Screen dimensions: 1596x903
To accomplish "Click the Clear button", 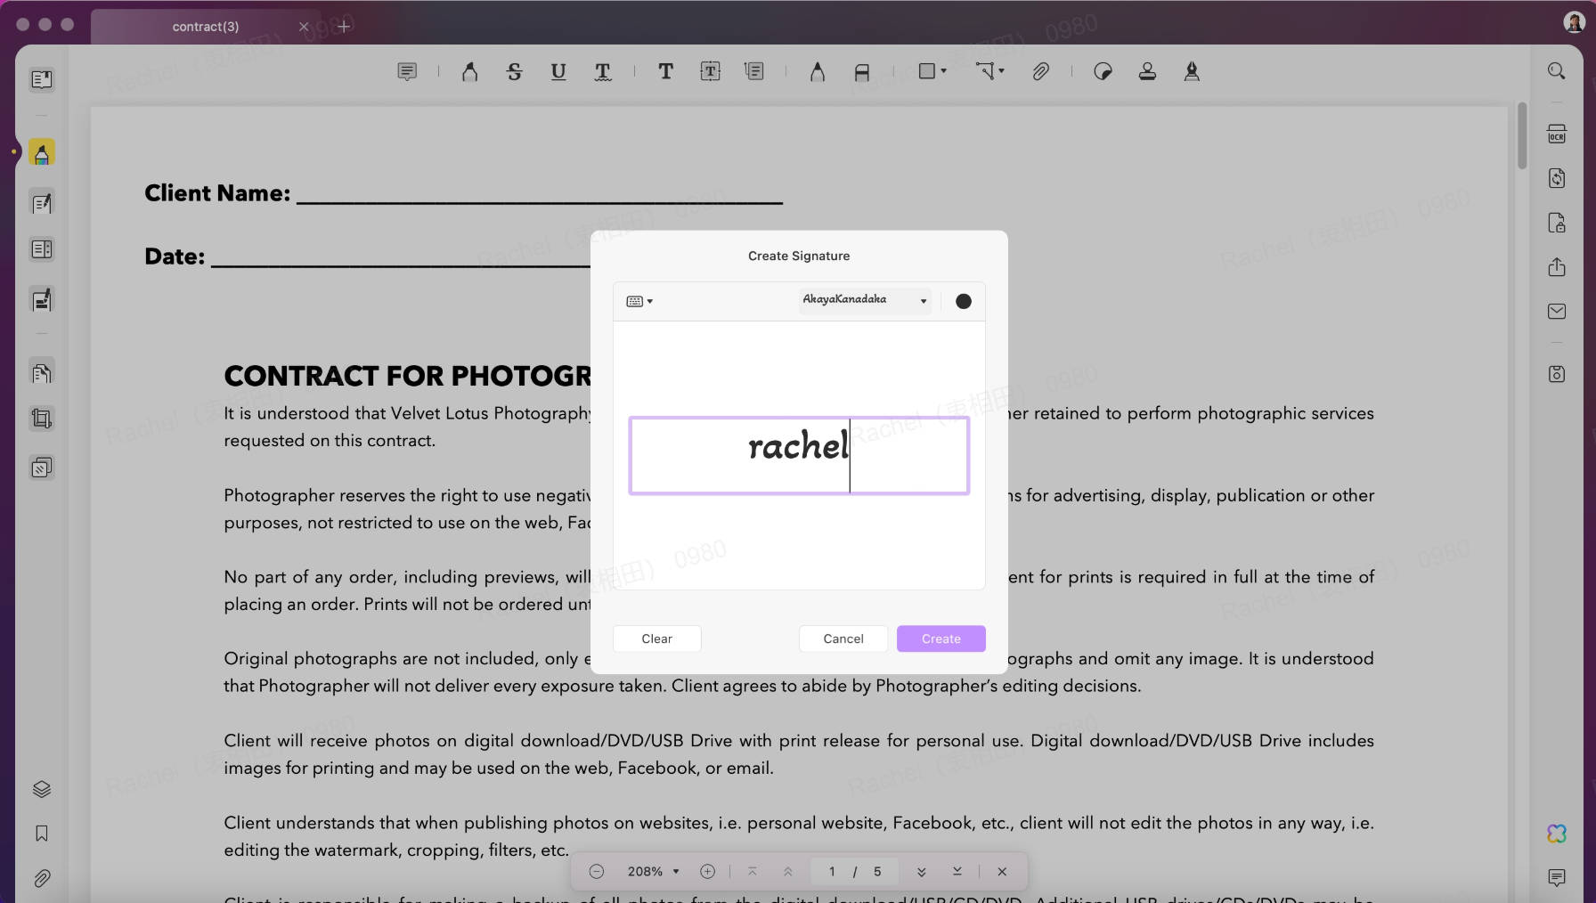I will [x=657, y=639].
